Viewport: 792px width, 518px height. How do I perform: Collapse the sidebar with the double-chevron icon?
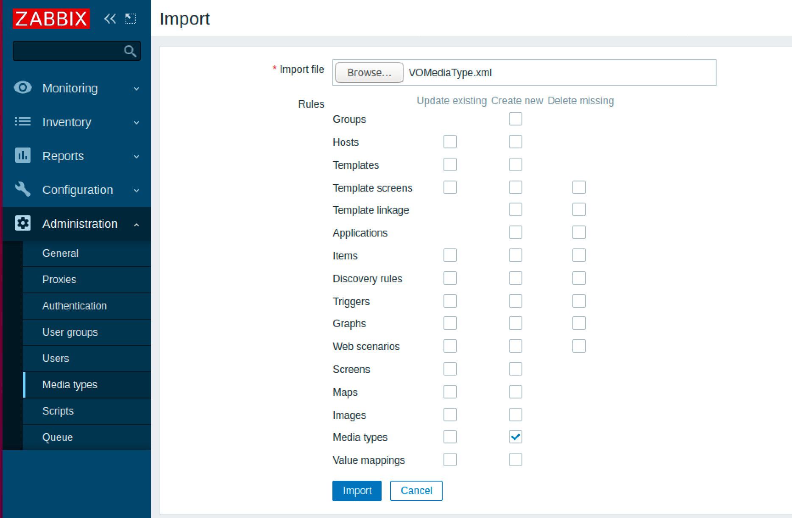[110, 19]
